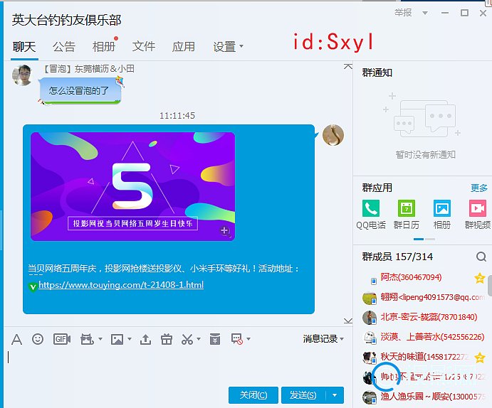
Task: Open 群视频 video app
Action: (478, 215)
